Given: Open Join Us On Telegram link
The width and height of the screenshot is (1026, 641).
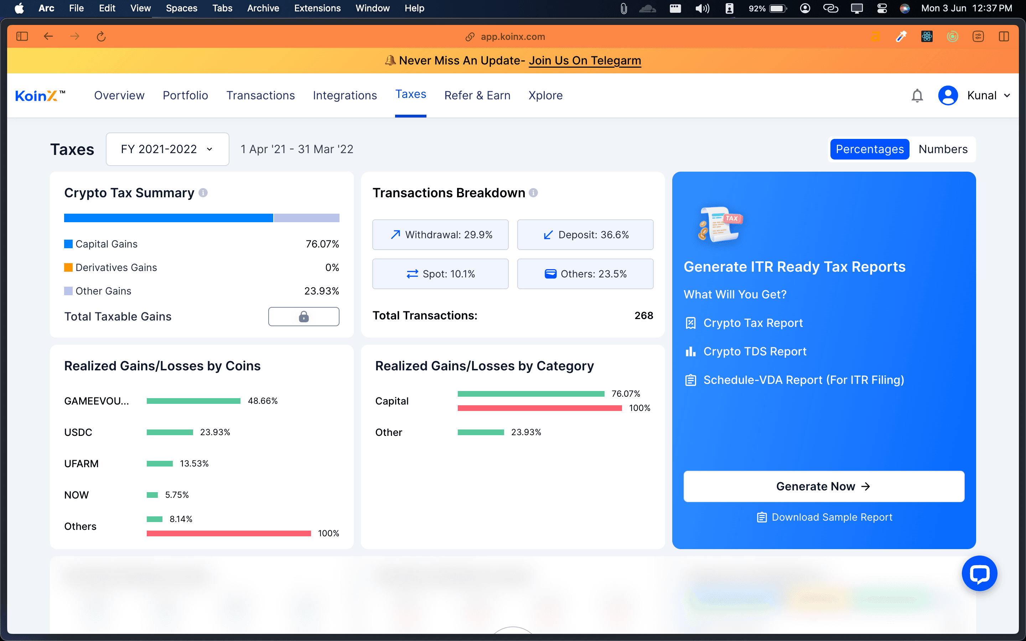Looking at the screenshot, I should (x=585, y=61).
